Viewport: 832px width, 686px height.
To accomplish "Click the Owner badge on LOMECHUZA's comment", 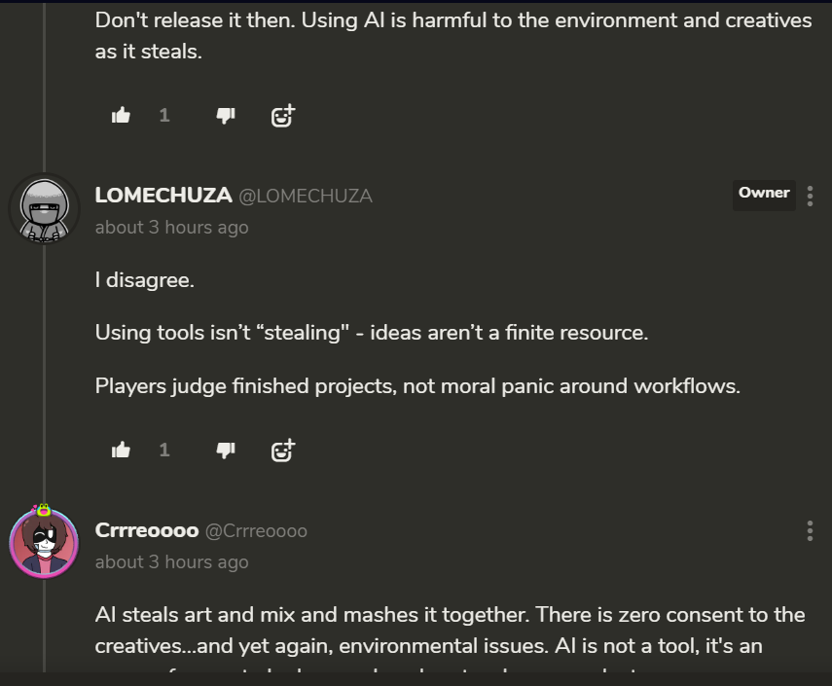I will [x=764, y=193].
